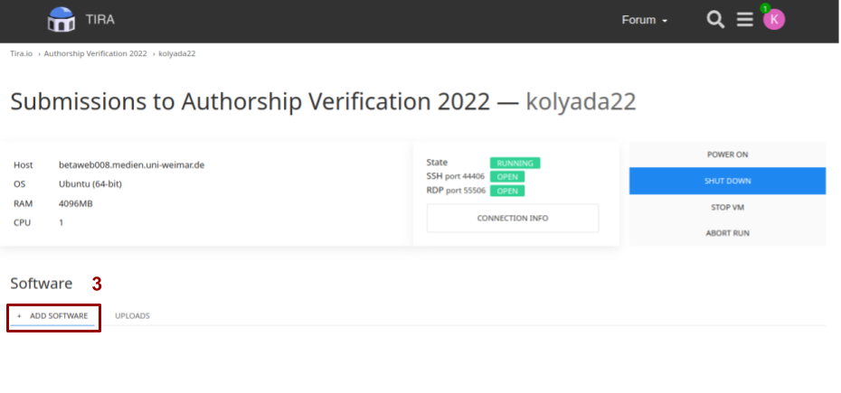Click the K user avatar
Screen dimensions: 841x393
[x=774, y=20]
